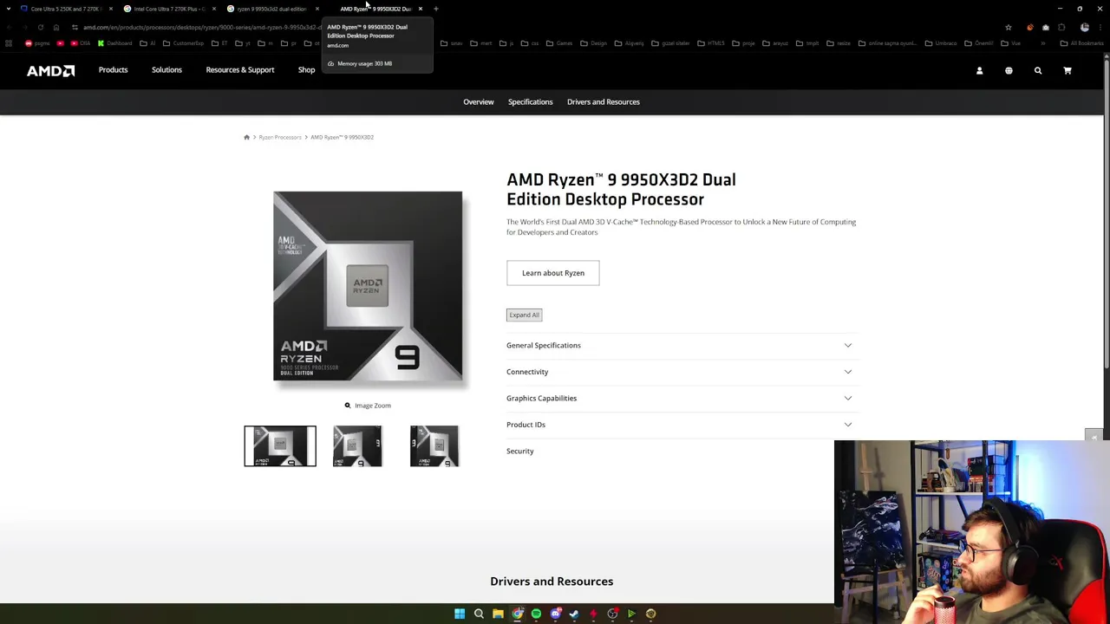
Task: Open the Windows Start menu
Action: (x=460, y=614)
